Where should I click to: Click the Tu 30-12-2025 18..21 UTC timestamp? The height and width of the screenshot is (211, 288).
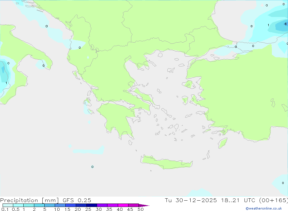210,200
